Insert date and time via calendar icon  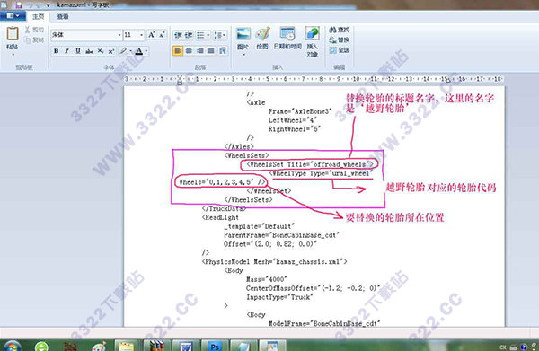[287, 34]
